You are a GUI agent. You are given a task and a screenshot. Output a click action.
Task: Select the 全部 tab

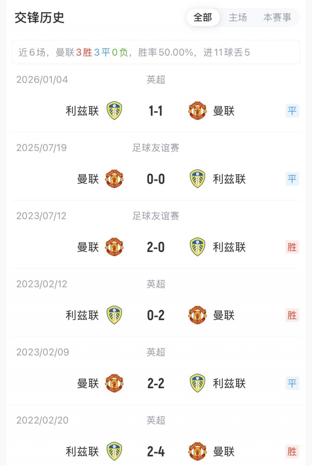(x=203, y=17)
